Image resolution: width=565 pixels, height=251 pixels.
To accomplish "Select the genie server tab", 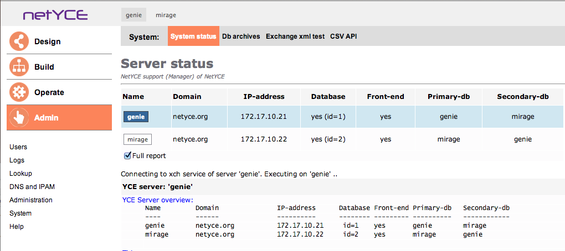I will tap(133, 15).
